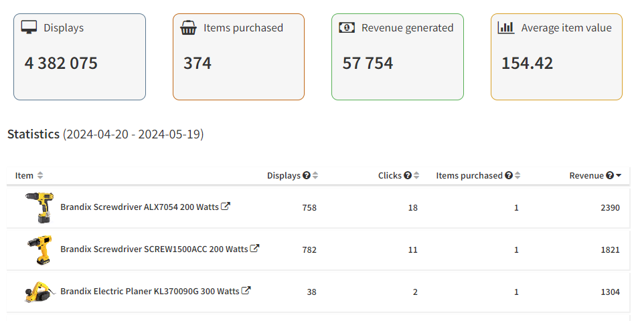This screenshot has height=321, width=636.
Task: Open help tooltip for Clicks column
Action: tap(408, 175)
